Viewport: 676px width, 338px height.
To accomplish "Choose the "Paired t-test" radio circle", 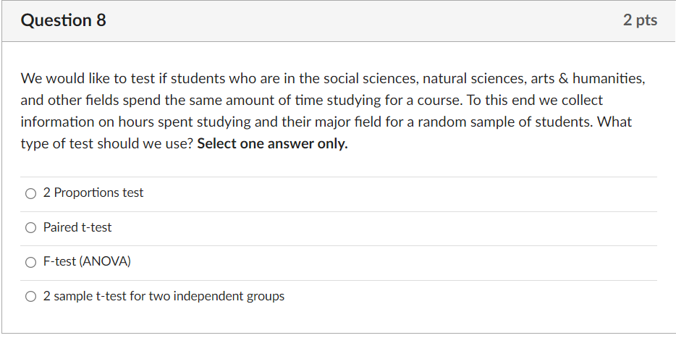I will [30, 228].
